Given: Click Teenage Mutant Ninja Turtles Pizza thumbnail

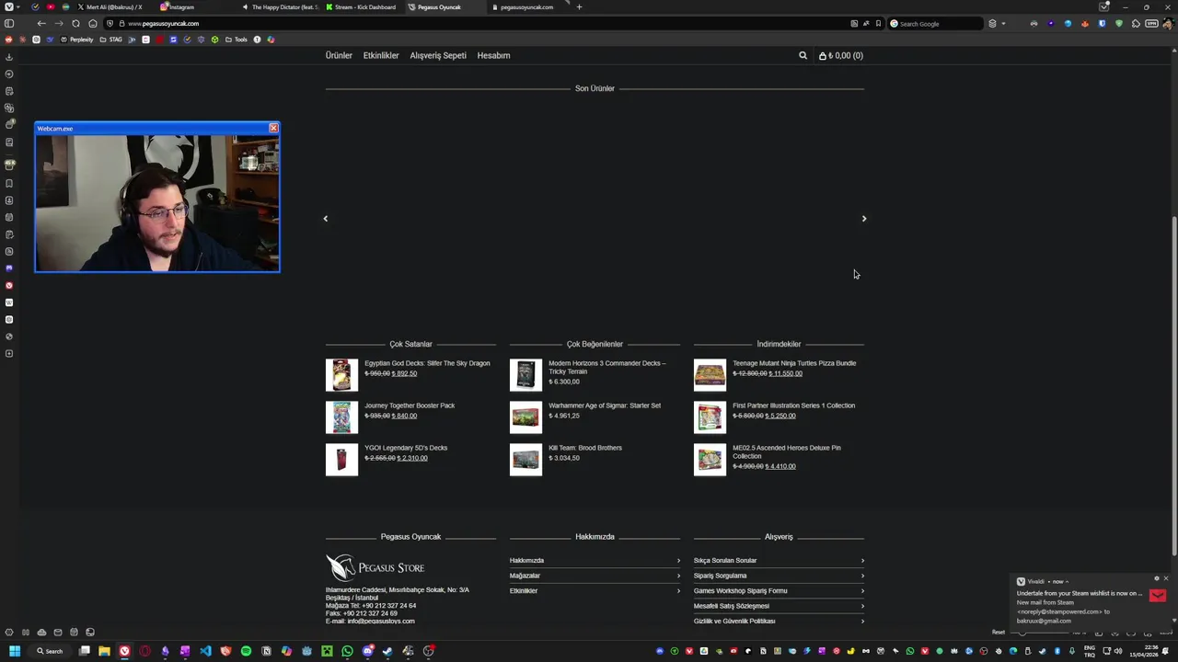Looking at the screenshot, I should (710, 375).
